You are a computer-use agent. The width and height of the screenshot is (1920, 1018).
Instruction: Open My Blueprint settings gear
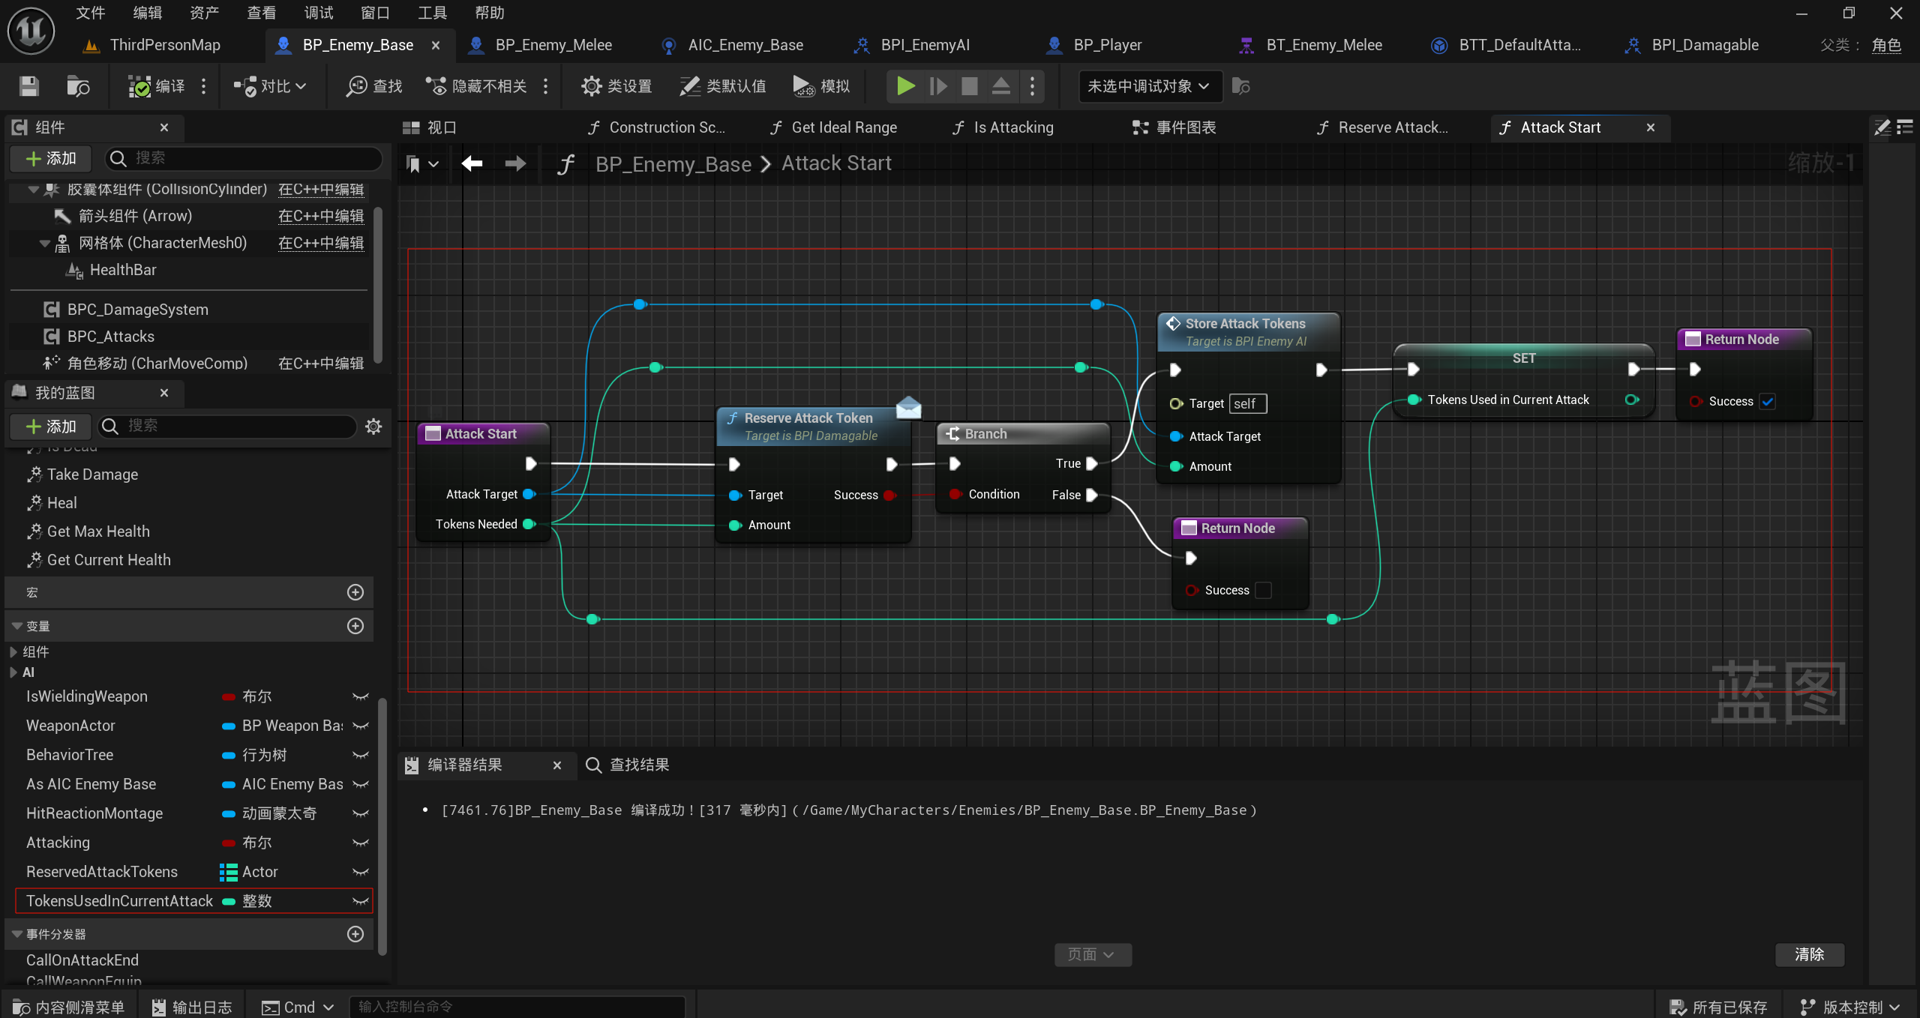[373, 427]
